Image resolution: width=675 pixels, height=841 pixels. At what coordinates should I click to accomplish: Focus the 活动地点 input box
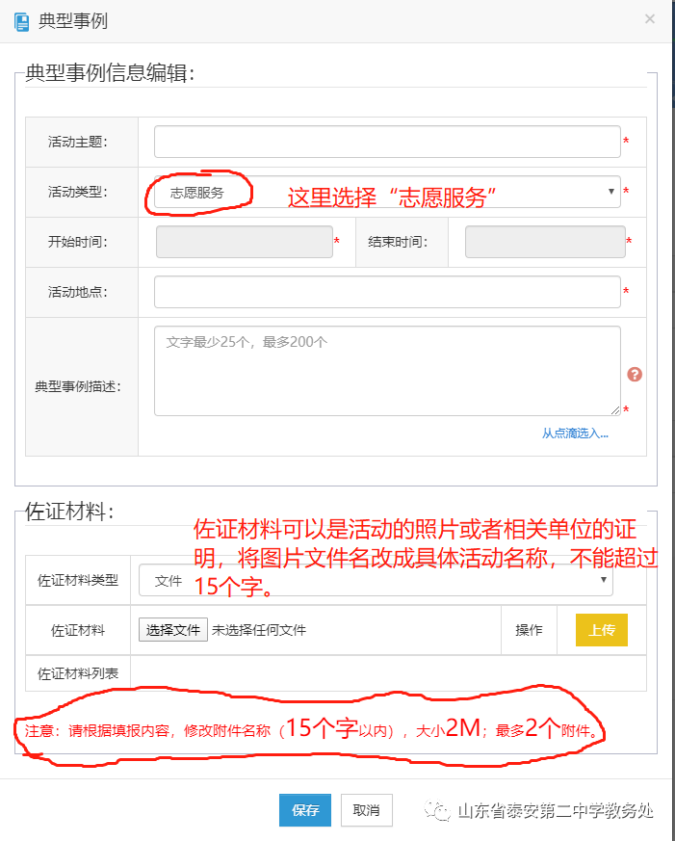[x=387, y=292]
